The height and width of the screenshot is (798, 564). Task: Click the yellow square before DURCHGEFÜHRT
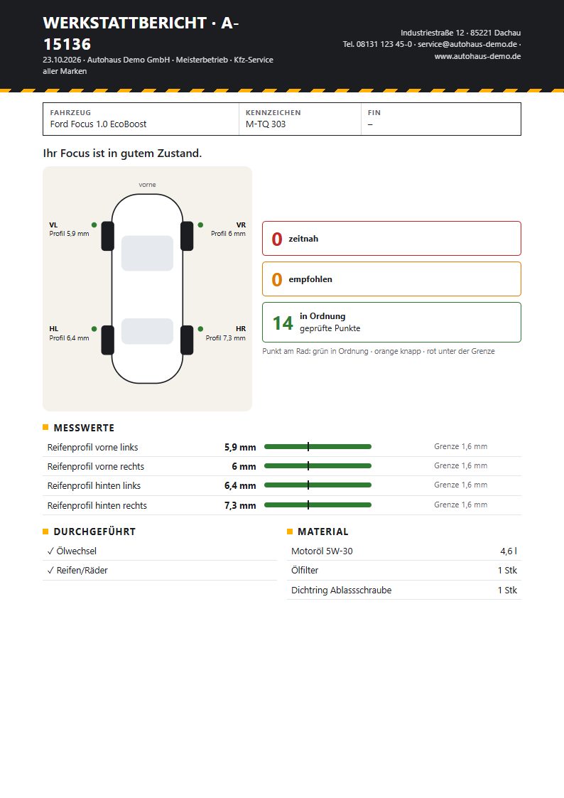click(45, 532)
